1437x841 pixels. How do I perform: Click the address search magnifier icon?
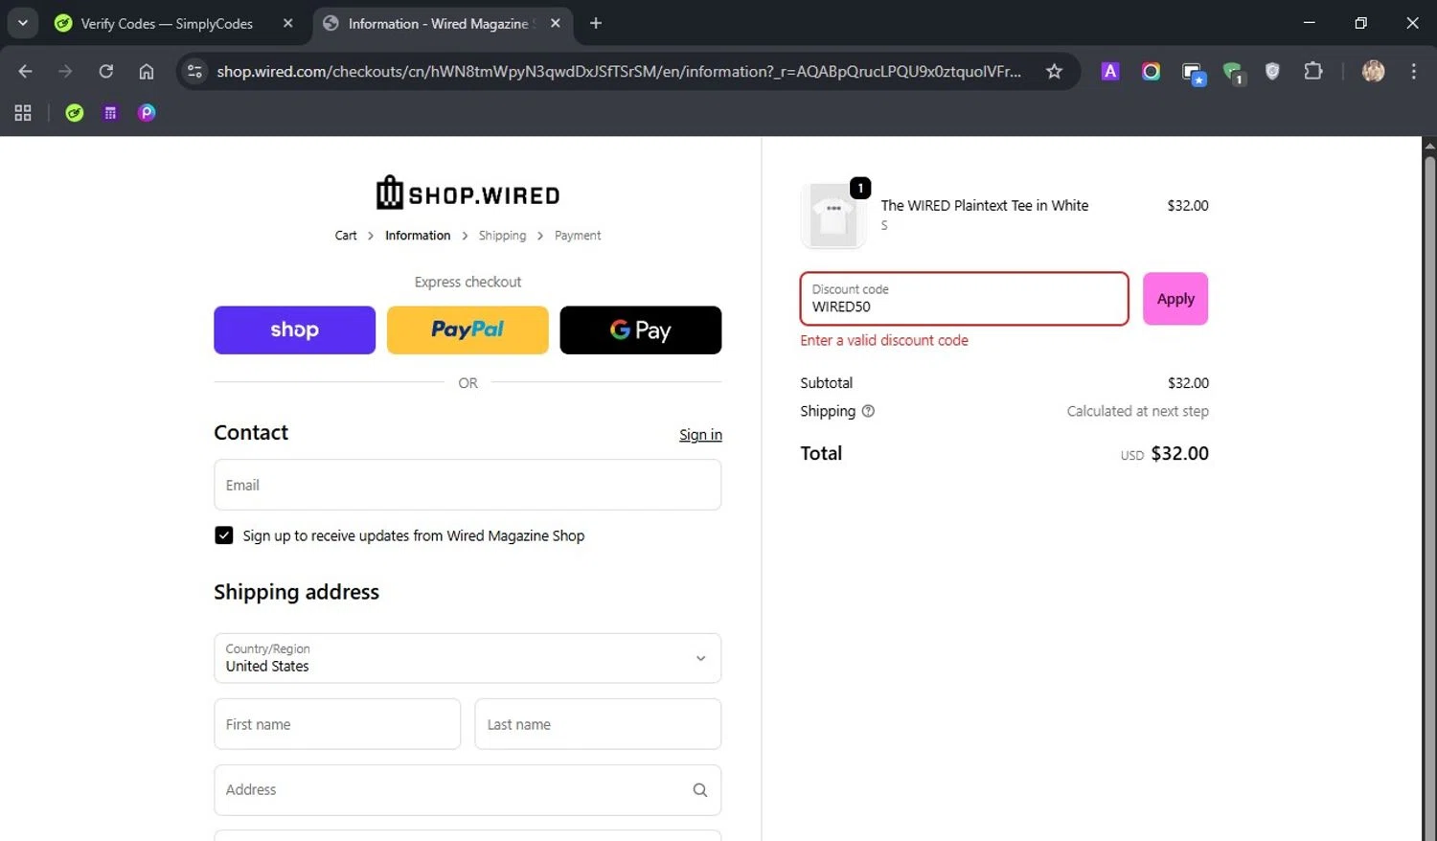(700, 790)
